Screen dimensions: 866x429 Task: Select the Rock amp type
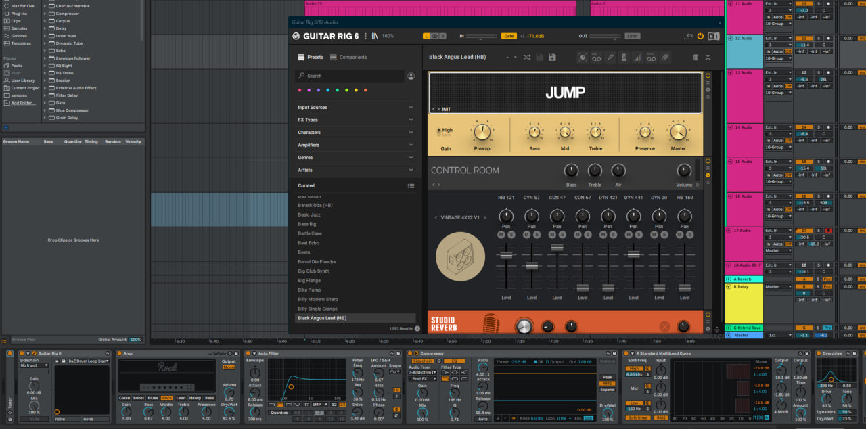(166, 398)
